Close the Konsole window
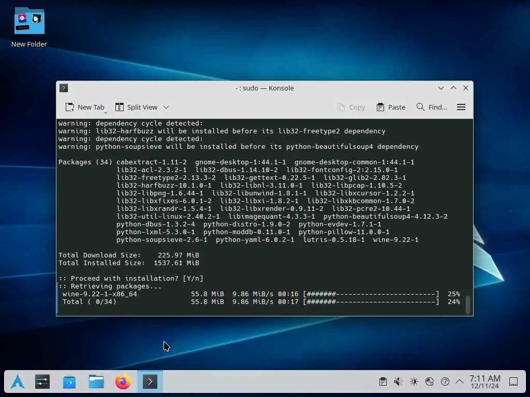The width and height of the screenshot is (530, 397). pos(466,88)
